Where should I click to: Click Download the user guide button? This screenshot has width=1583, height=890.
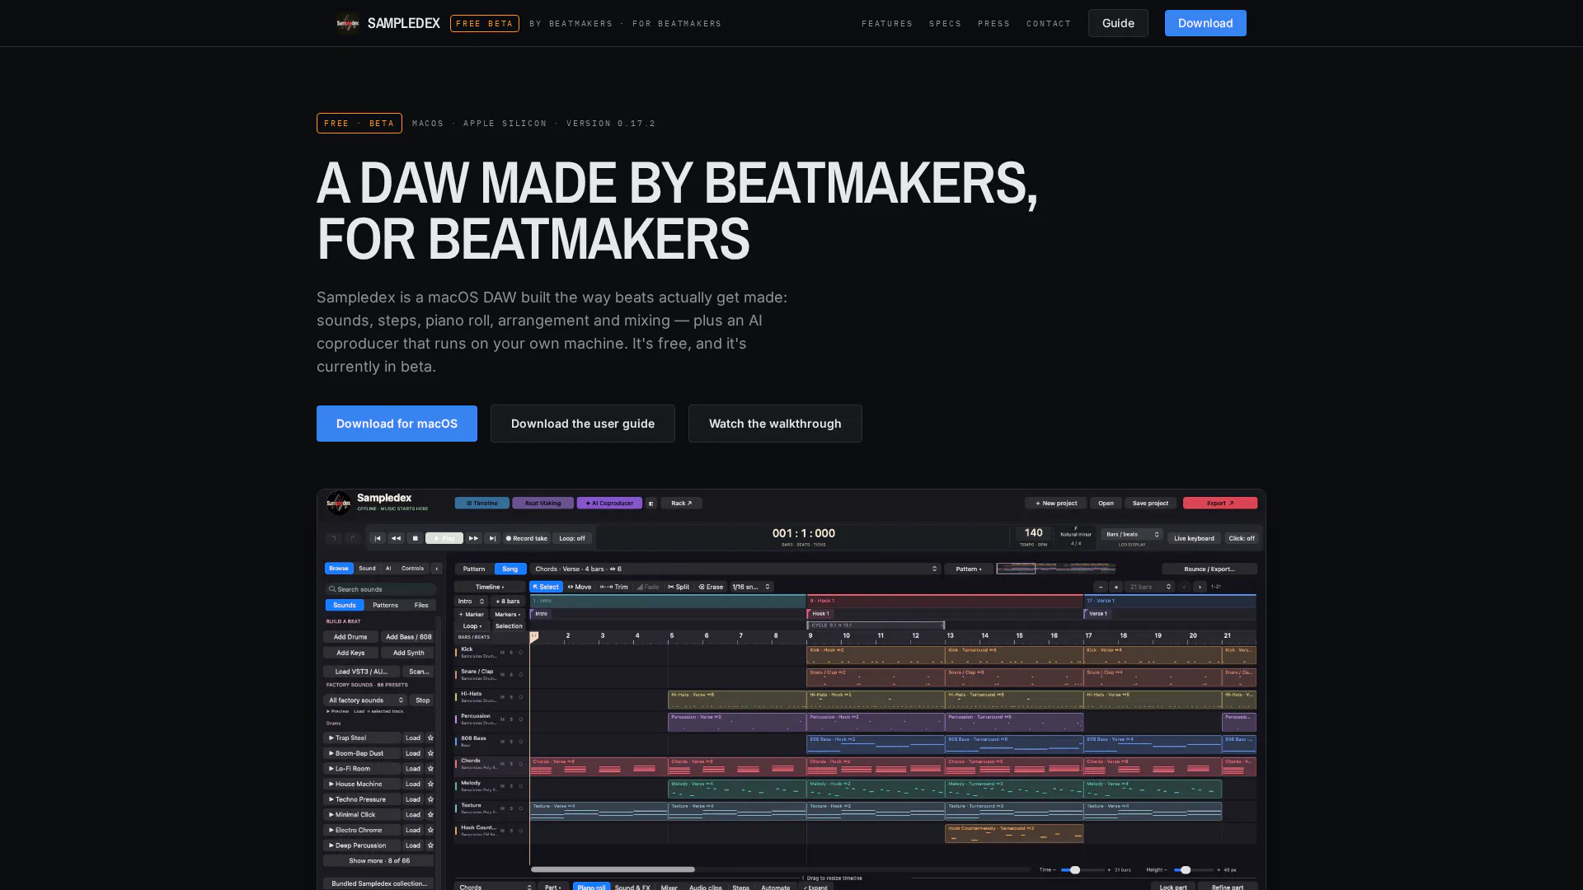click(583, 424)
